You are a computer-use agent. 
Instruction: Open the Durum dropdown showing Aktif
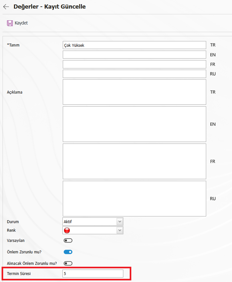[x=93, y=222]
